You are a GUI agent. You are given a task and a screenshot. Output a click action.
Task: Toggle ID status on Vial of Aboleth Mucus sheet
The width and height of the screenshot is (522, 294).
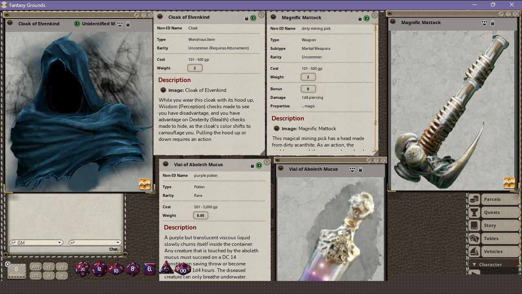point(259,165)
